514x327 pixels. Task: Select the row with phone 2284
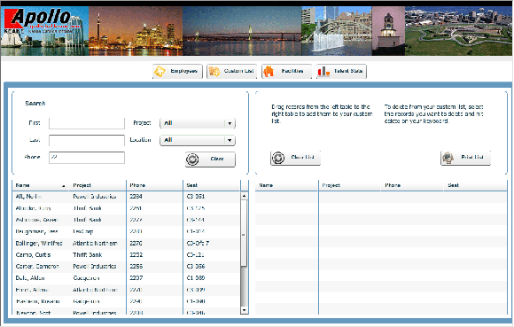[x=126, y=197]
